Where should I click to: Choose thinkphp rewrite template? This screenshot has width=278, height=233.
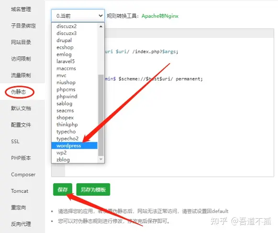pos(75,124)
